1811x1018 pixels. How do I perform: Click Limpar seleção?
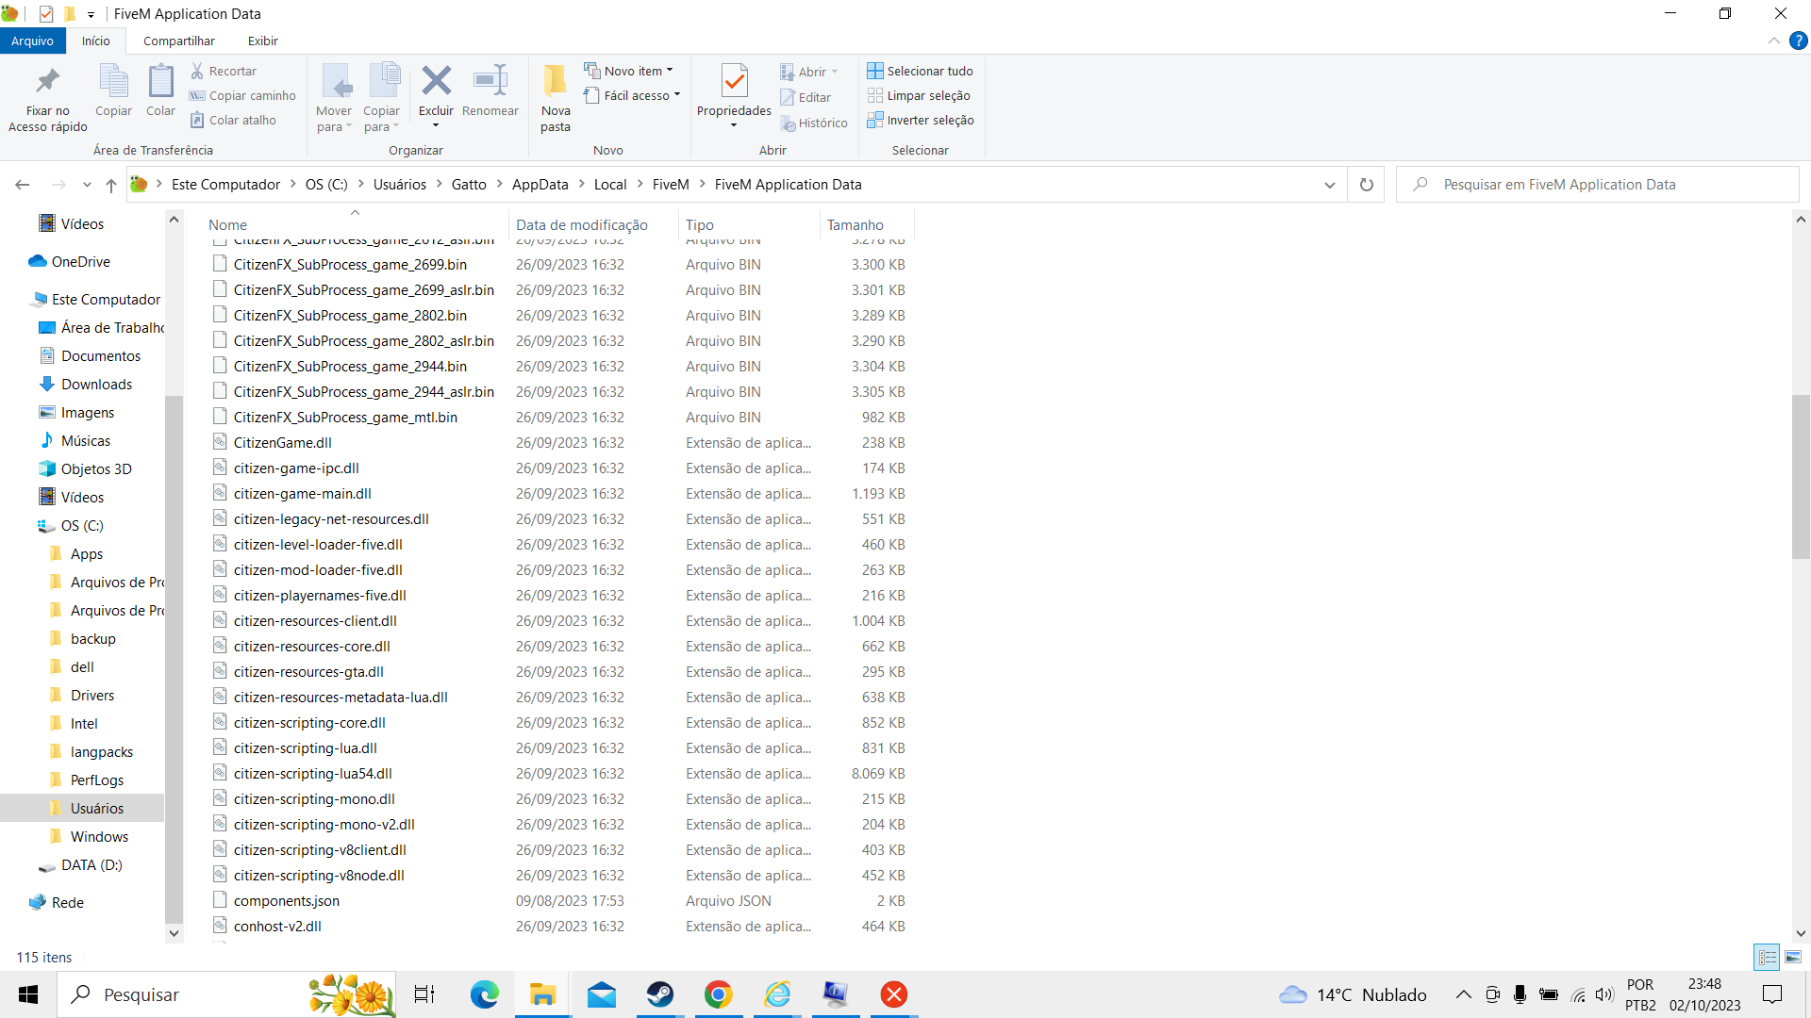point(919,95)
